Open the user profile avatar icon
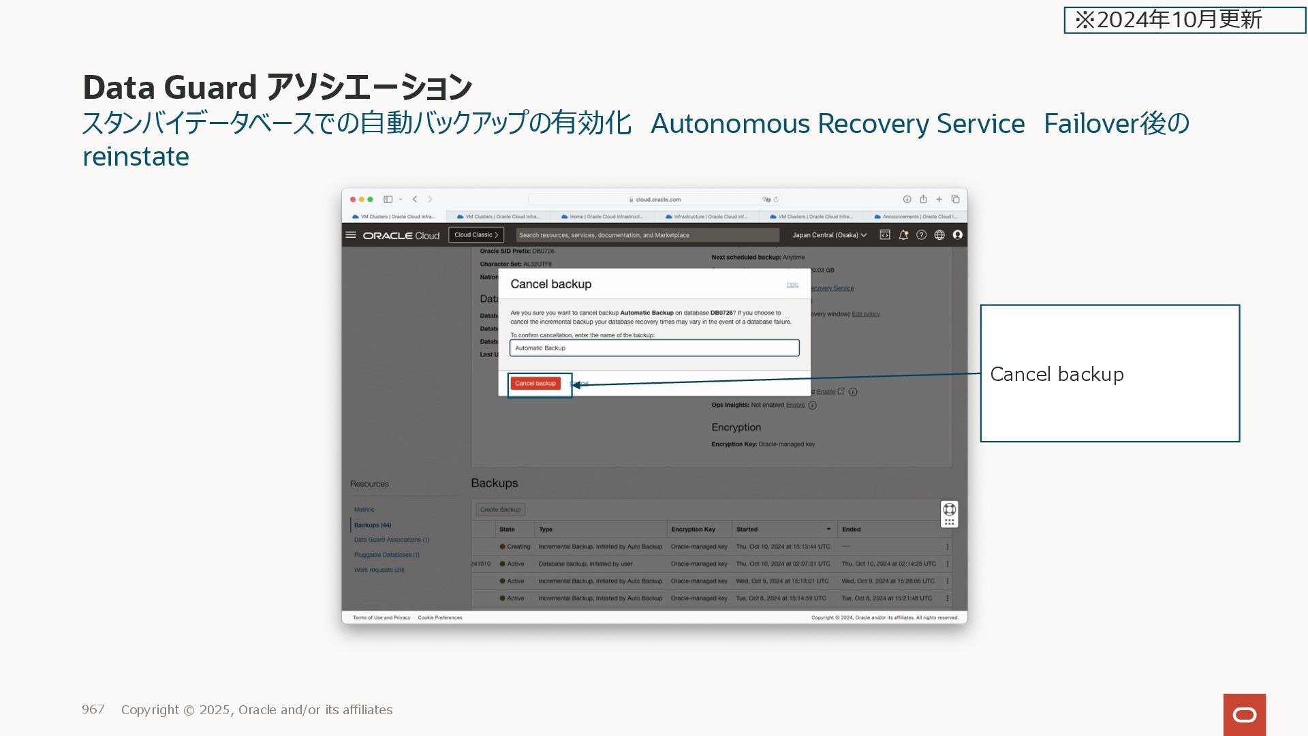 click(x=958, y=235)
